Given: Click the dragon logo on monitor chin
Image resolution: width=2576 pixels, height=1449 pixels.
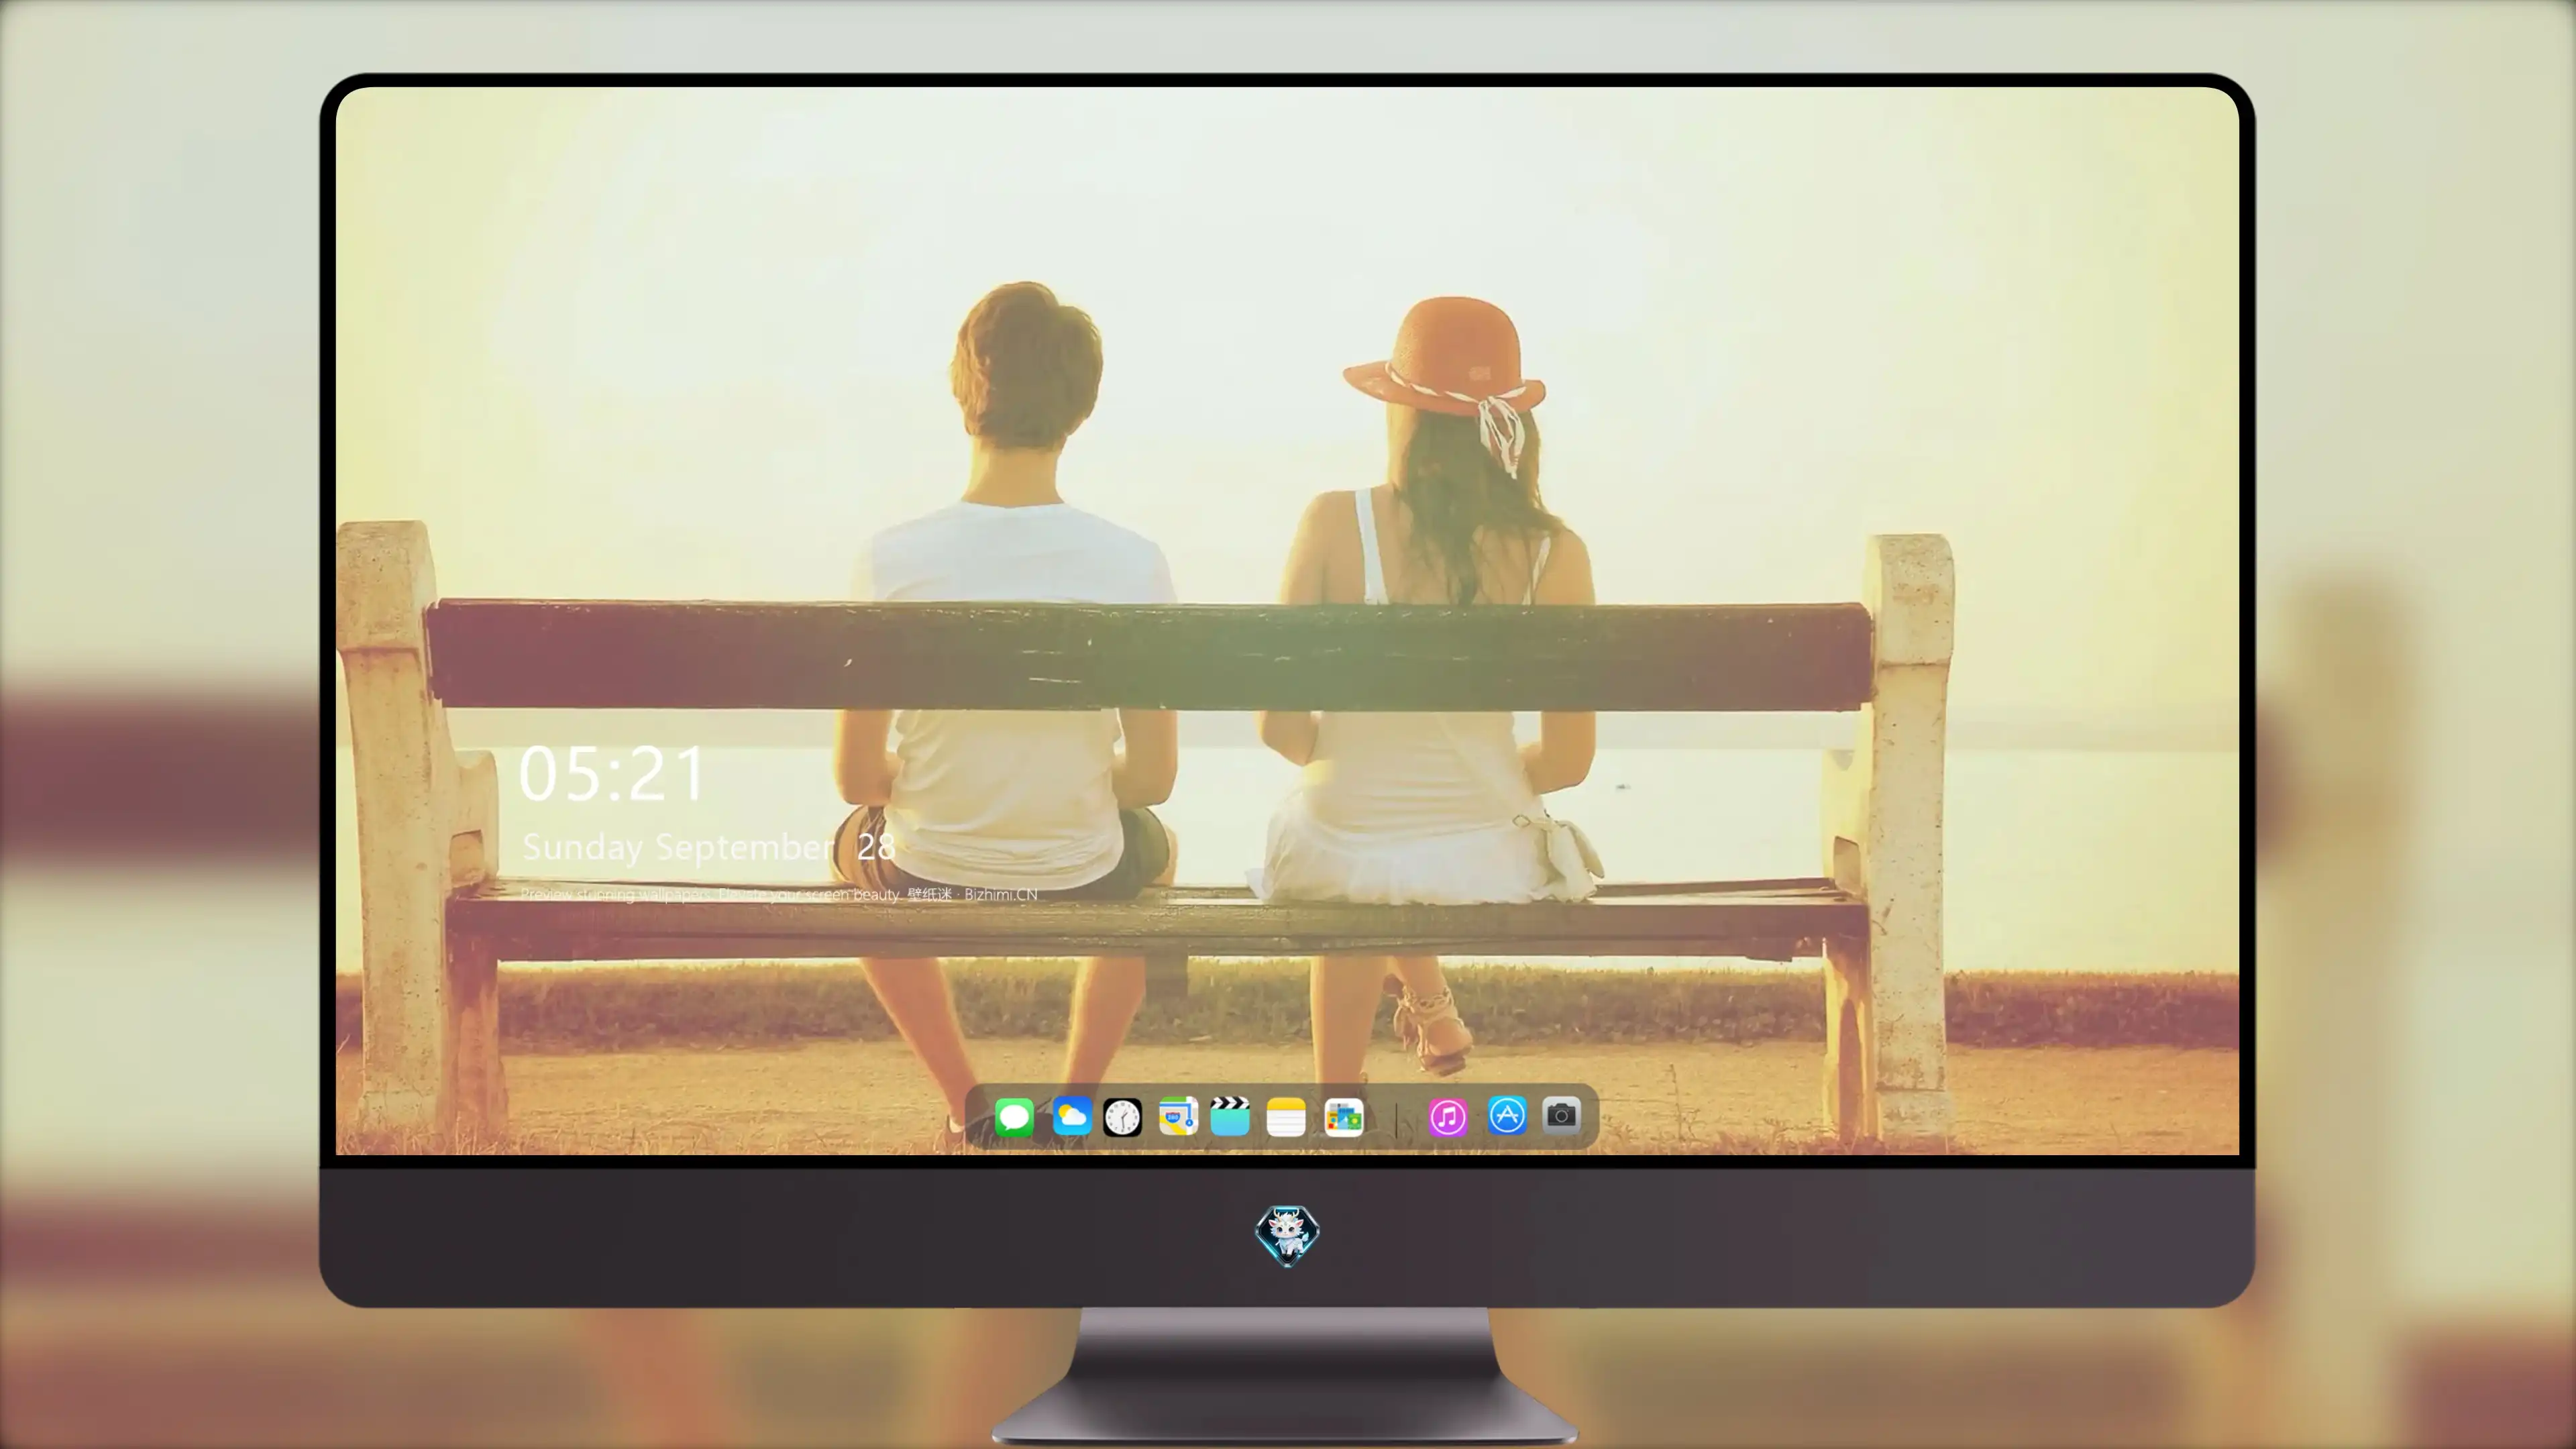Looking at the screenshot, I should click(1287, 1236).
